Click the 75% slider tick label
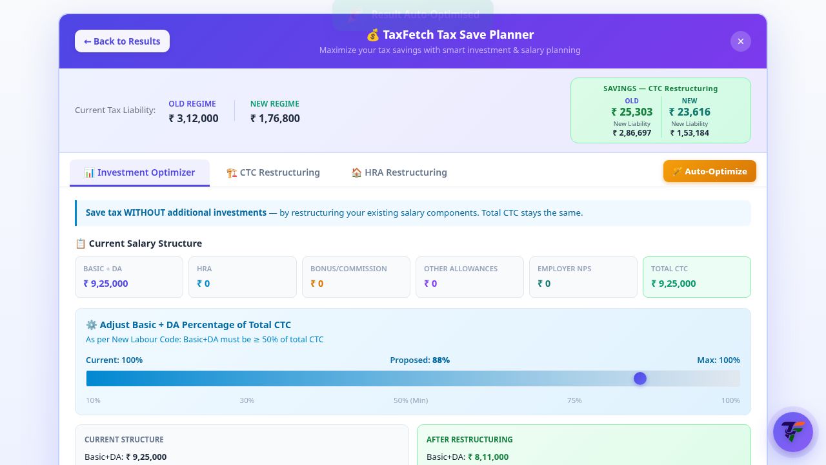 click(574, 400)
